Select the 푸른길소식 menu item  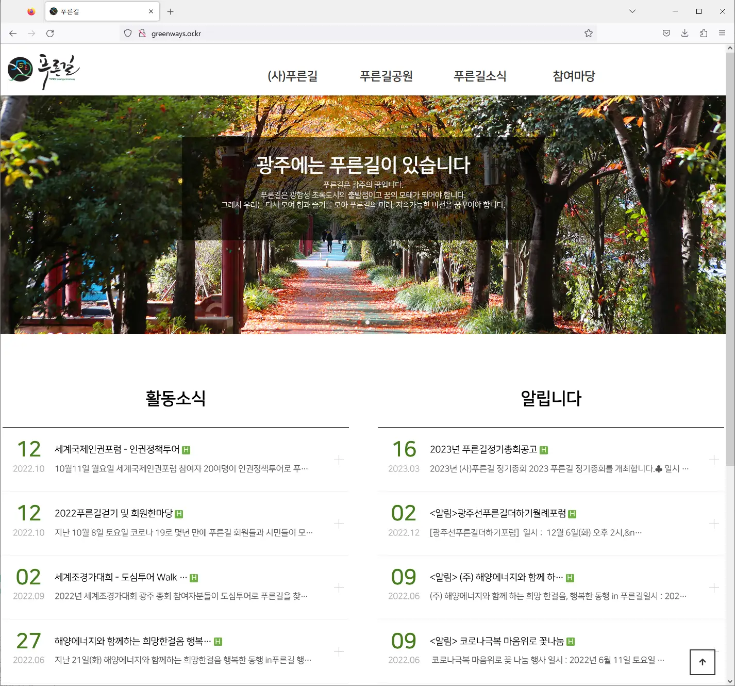tap(480, 76)
